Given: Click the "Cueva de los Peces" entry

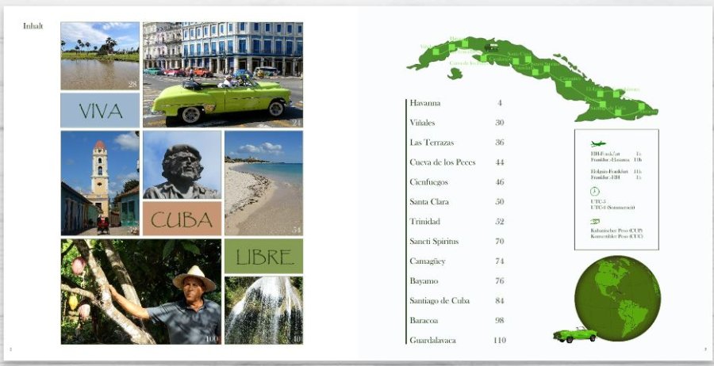Looking at the screenshot, I should point(443,162).
